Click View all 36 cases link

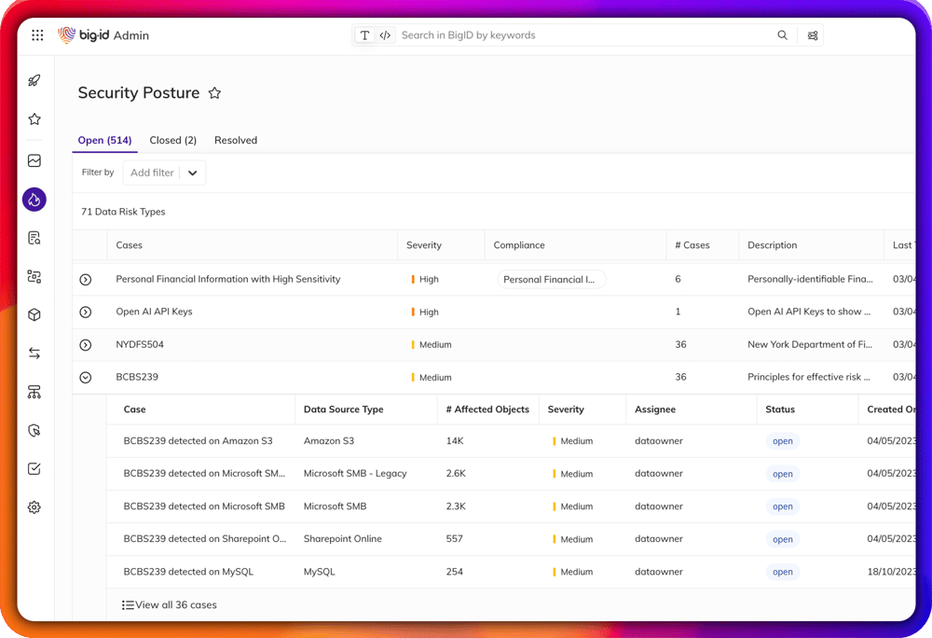170,604
